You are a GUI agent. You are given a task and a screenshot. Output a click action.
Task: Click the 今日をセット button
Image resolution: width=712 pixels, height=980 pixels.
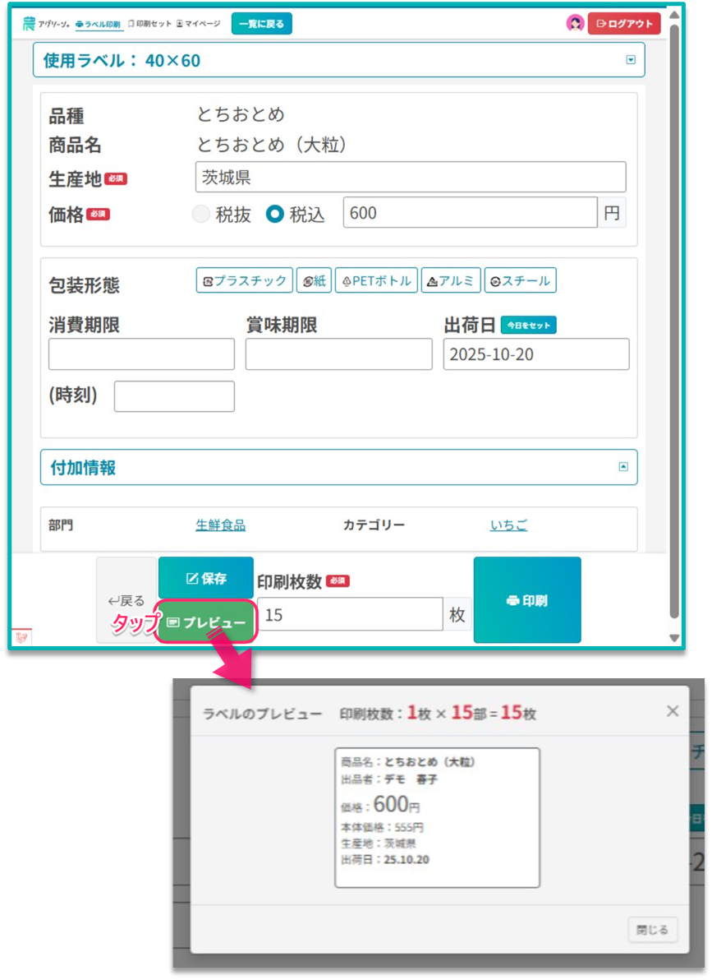click(x=528, y=326)
